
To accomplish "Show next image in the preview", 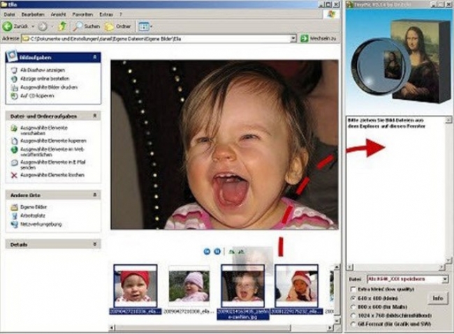I will [217, 251].
